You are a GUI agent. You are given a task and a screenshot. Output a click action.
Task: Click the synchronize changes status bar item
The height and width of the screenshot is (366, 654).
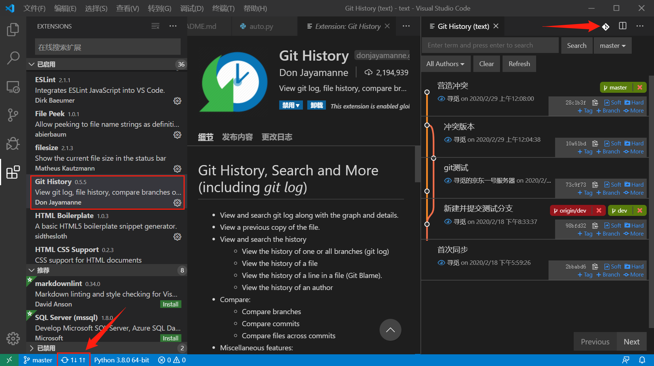pos(73,360)
